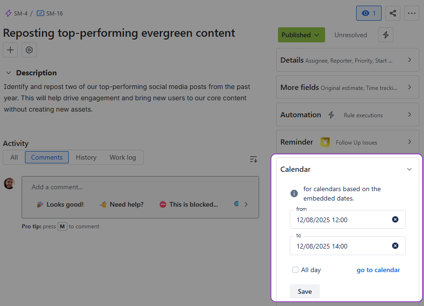Image resolution: width=424 pixels, height=306 pixels.
Task: Click the Save button in Calendar
Action: 304,291
